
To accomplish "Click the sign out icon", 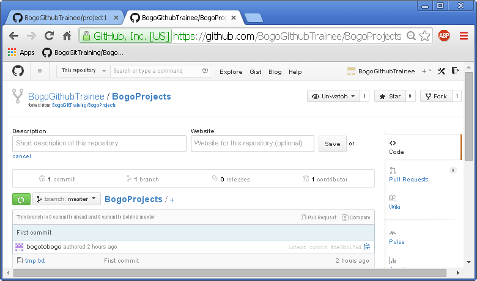I will coord(456,71).
